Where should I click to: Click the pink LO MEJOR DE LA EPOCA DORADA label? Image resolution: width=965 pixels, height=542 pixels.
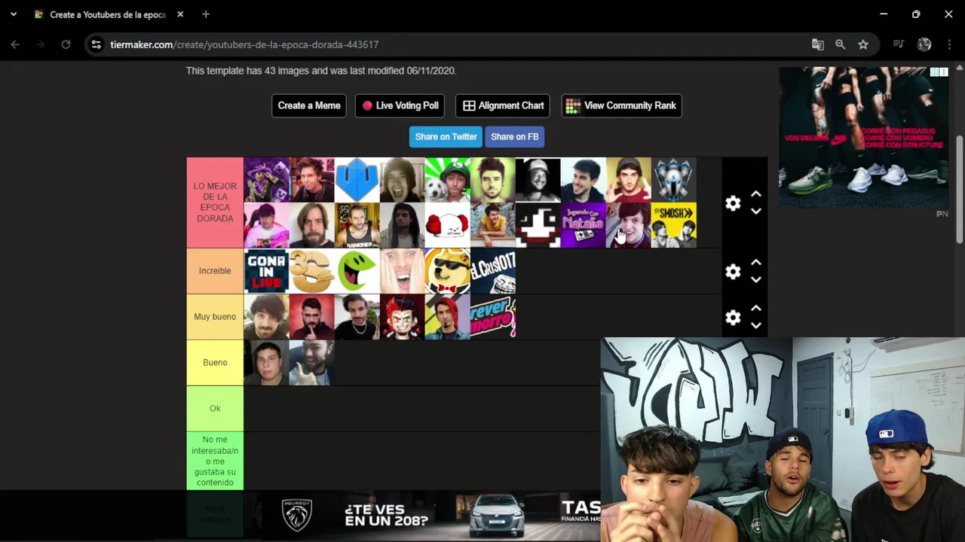215,202
